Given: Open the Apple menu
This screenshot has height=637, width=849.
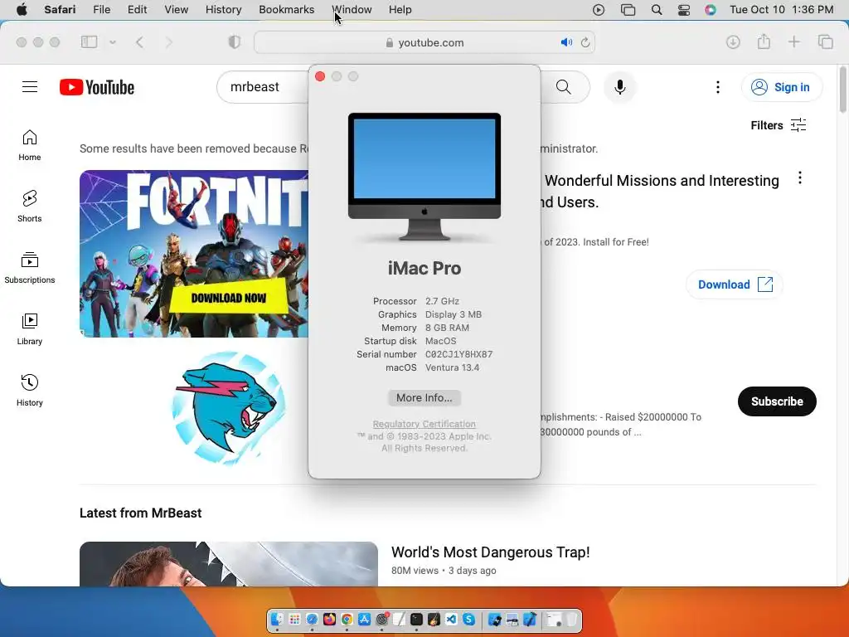Looking at the screenshot, I should click(x=22, y=10).
